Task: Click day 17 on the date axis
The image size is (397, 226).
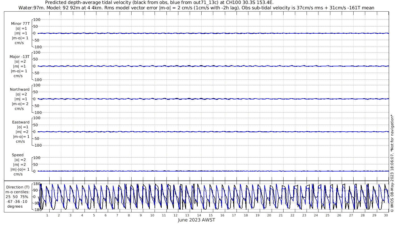Action: [x=234, y=215]
